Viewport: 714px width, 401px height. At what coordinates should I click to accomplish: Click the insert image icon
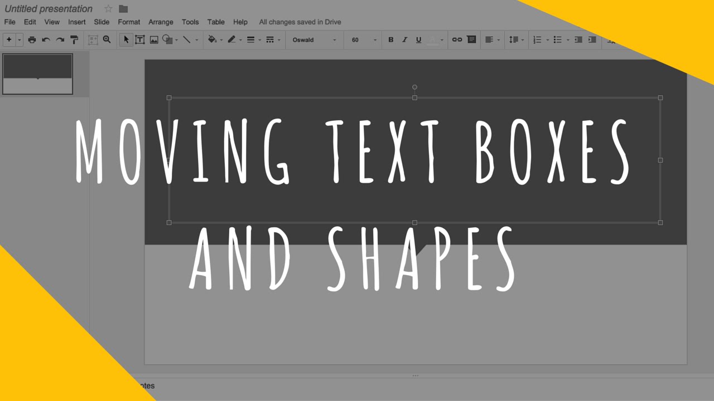click(x=154, y=40)
